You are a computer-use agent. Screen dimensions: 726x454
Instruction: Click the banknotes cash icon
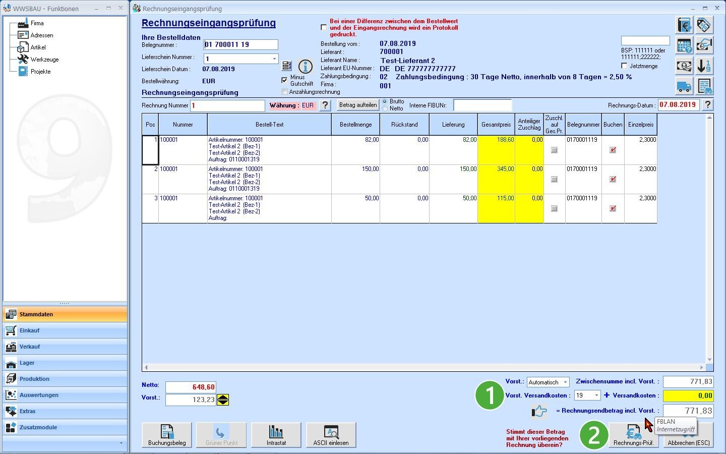tap(684, 66)
